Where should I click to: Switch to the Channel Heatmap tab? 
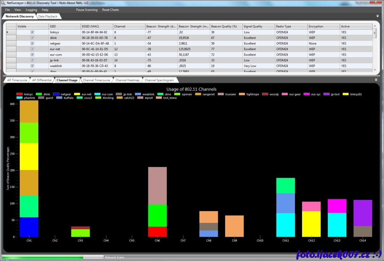tap(127, 80)
